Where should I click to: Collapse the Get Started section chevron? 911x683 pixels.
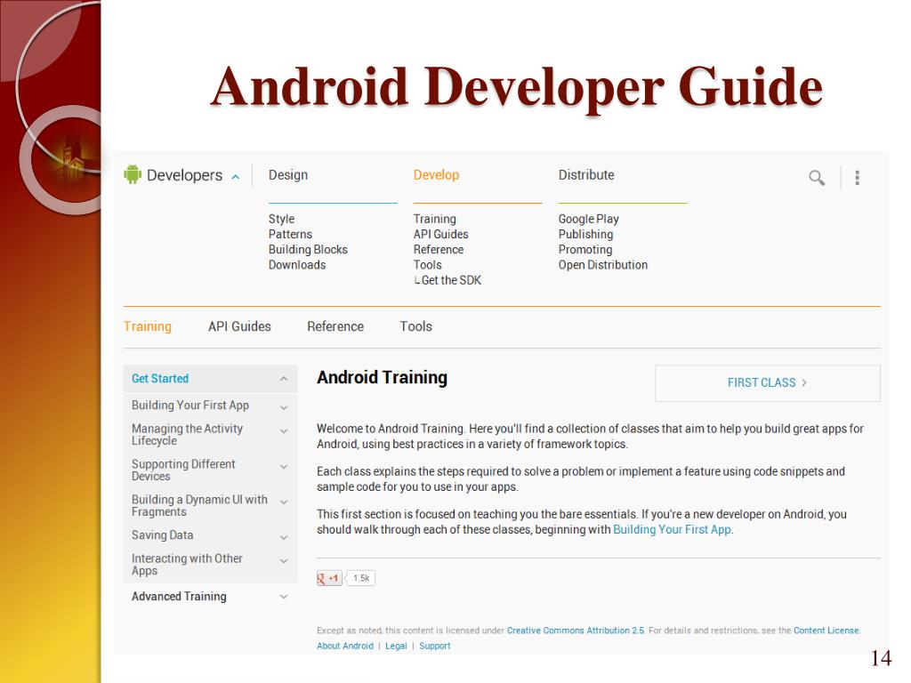284,379
